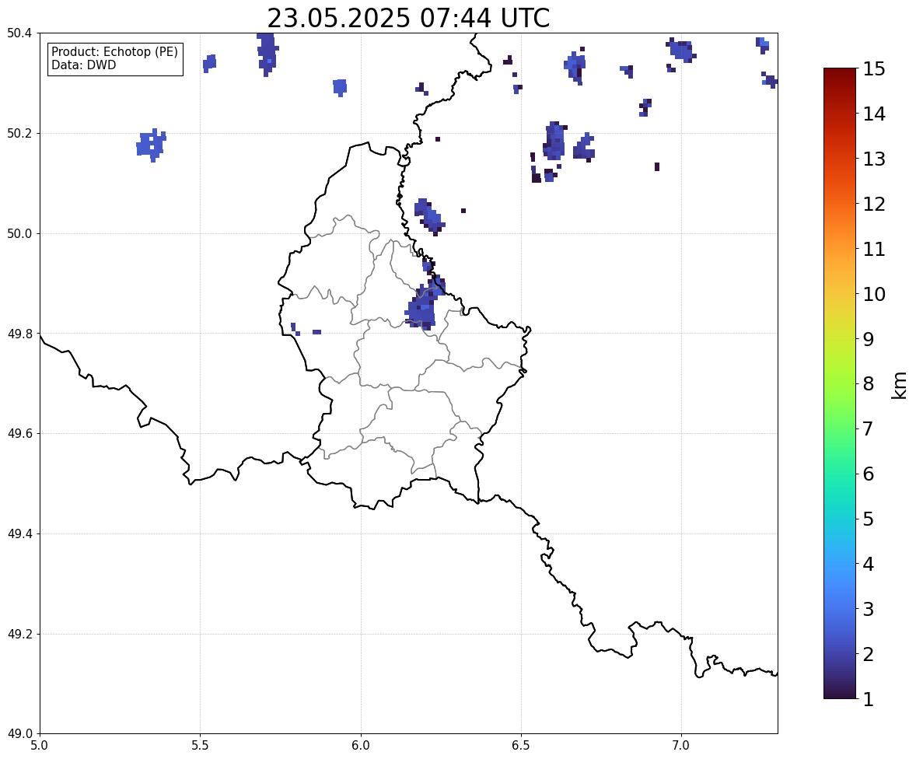This screenshot has height=759, width=916.
Task: Click the y-axis tick label 50.2
Action: click(x=19, y=133)
